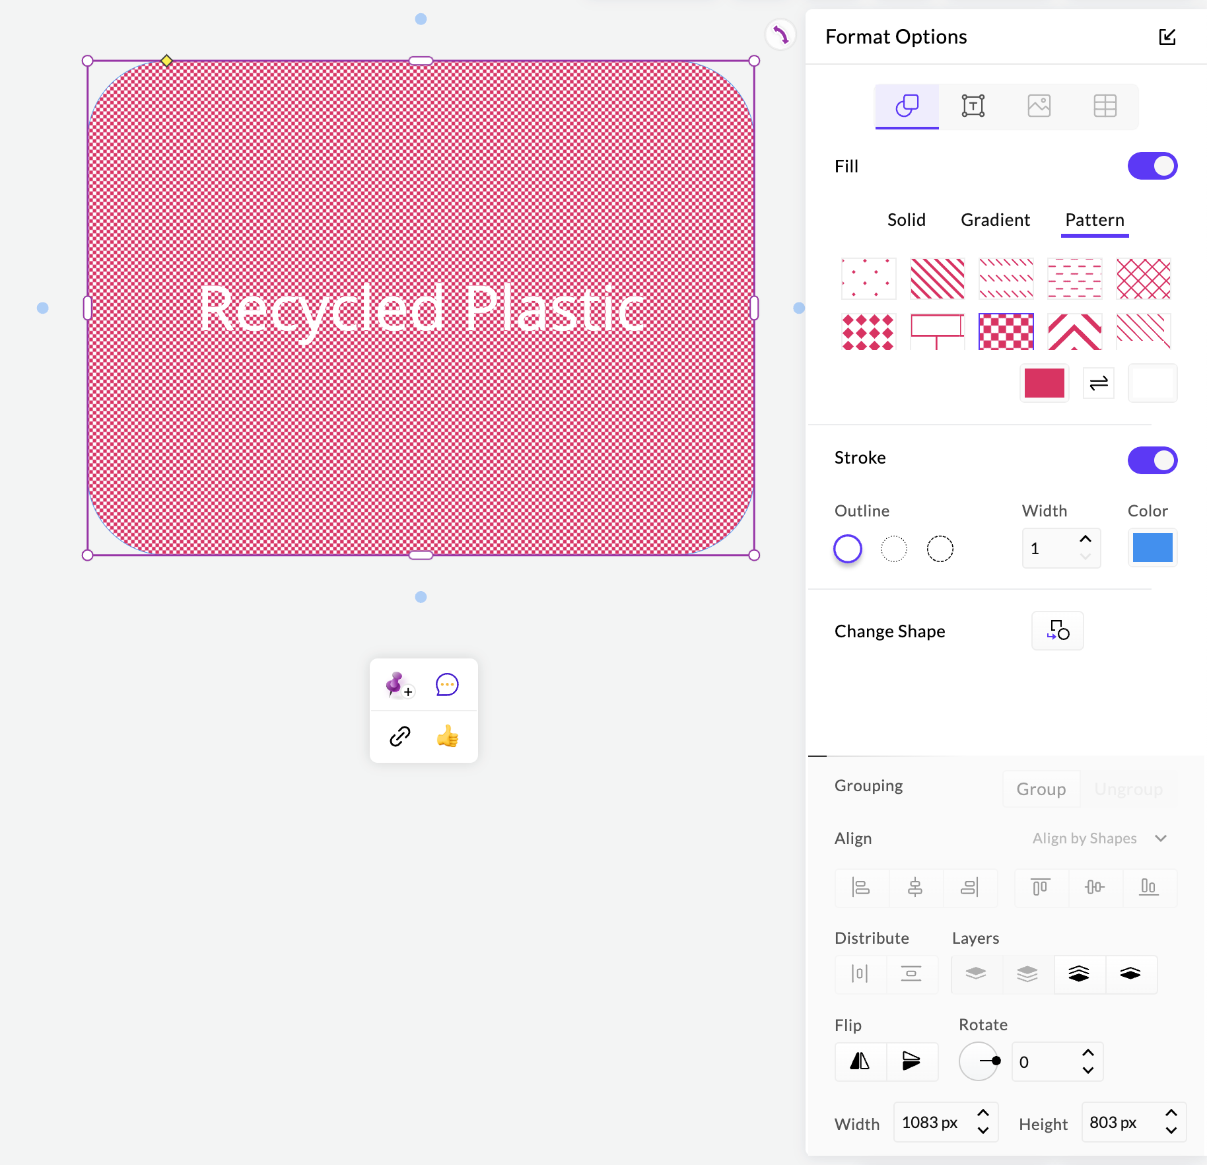Click the Ungroup button
Viewport: 1207px width, 1165px height.
coord(1128,789)
